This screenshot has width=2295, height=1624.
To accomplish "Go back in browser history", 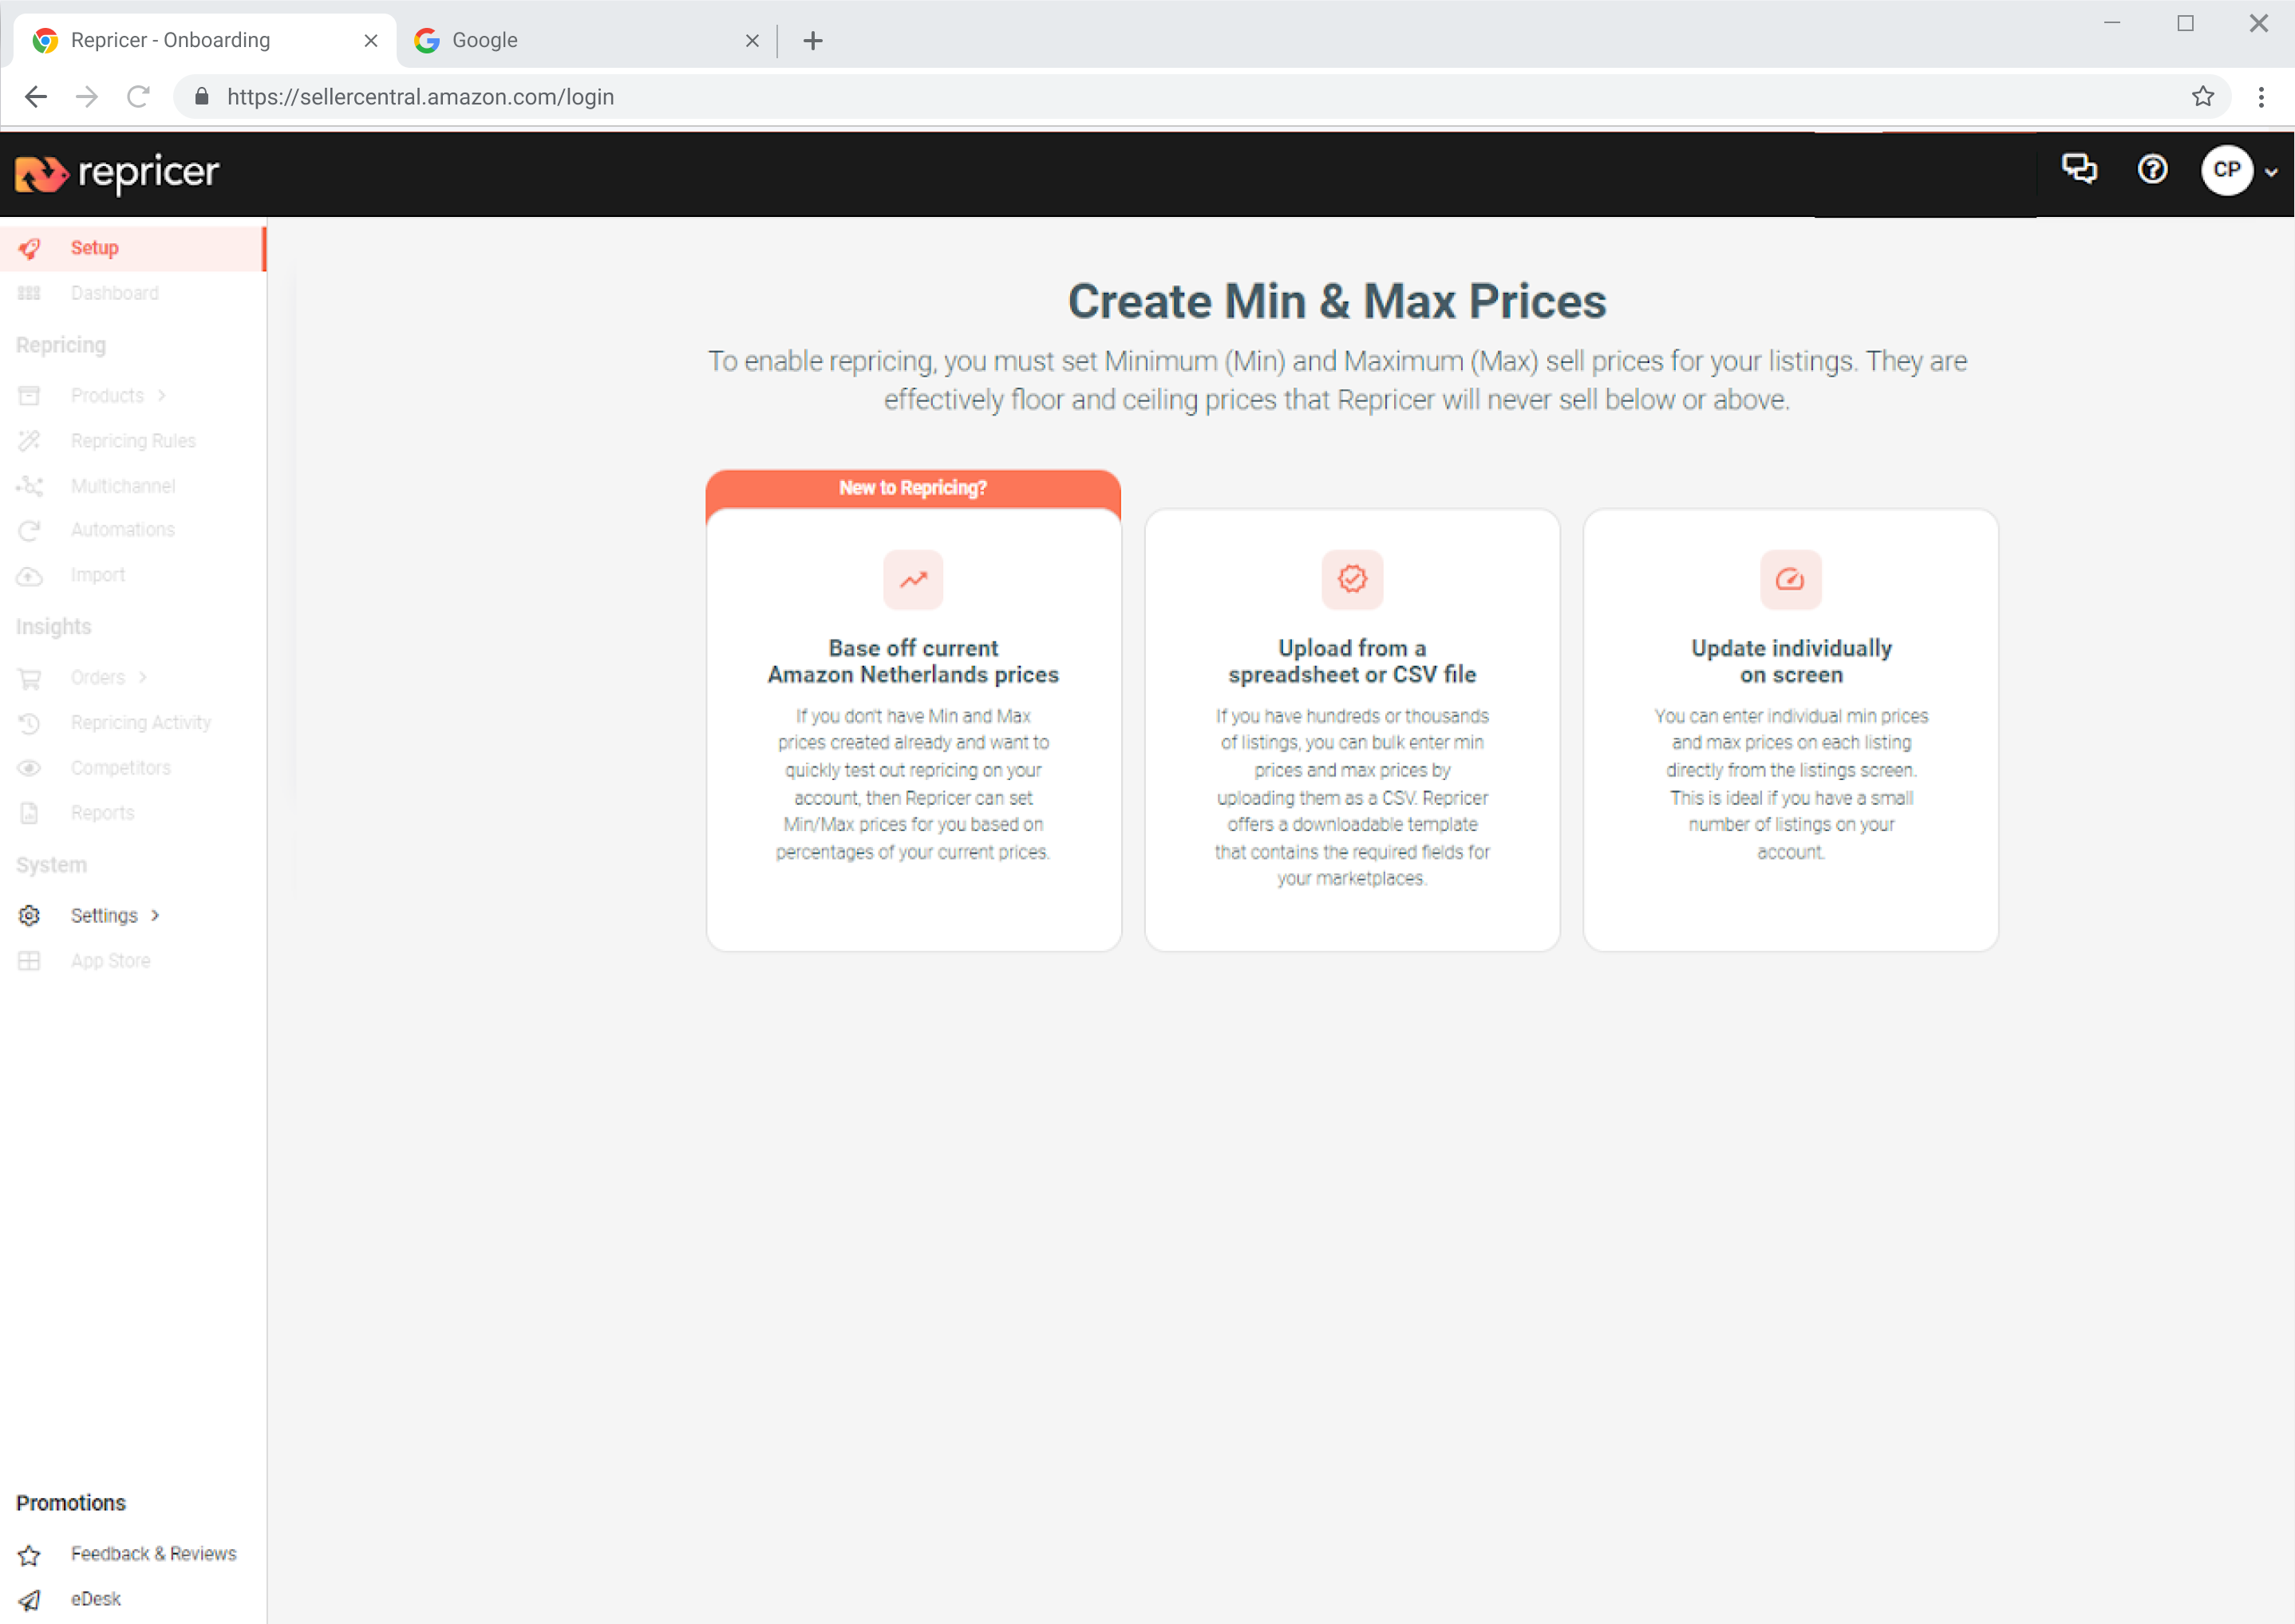I will pos(36,97).
